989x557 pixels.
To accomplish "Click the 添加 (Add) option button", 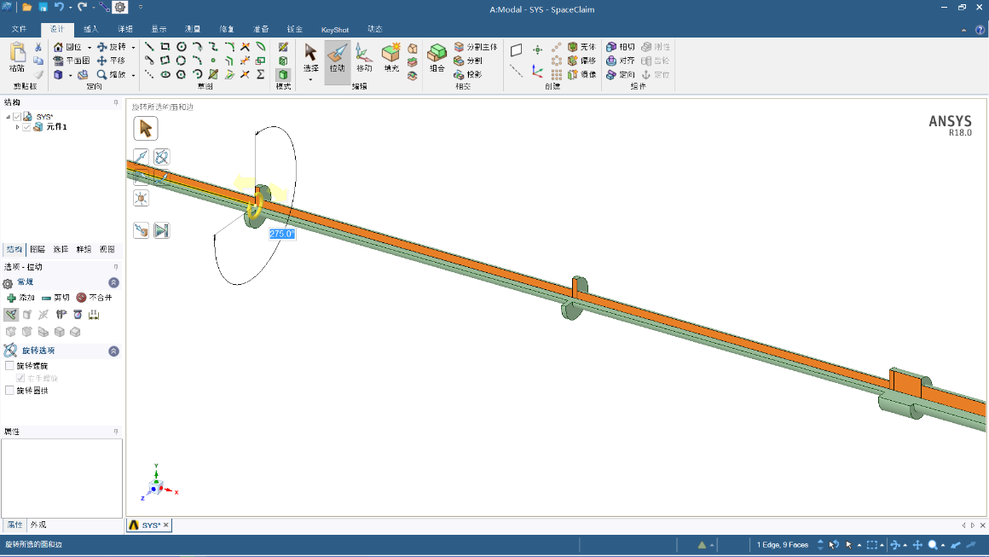I will tap(21, 298).
